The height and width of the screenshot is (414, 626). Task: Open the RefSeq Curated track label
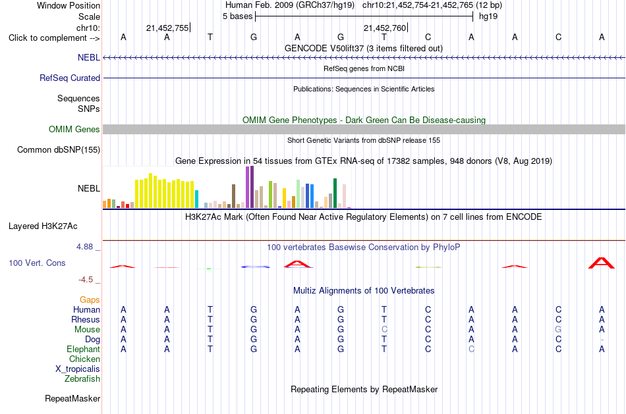click(69, 78)
